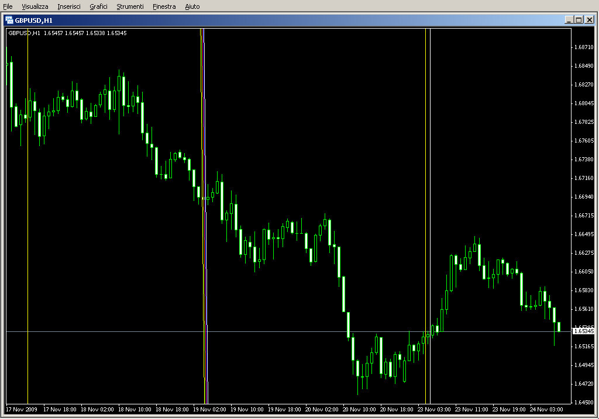This screenshot has height=419, width=599.
Task: Click the 18 Nov 10:00 time label
Action: tap(135, 410)
